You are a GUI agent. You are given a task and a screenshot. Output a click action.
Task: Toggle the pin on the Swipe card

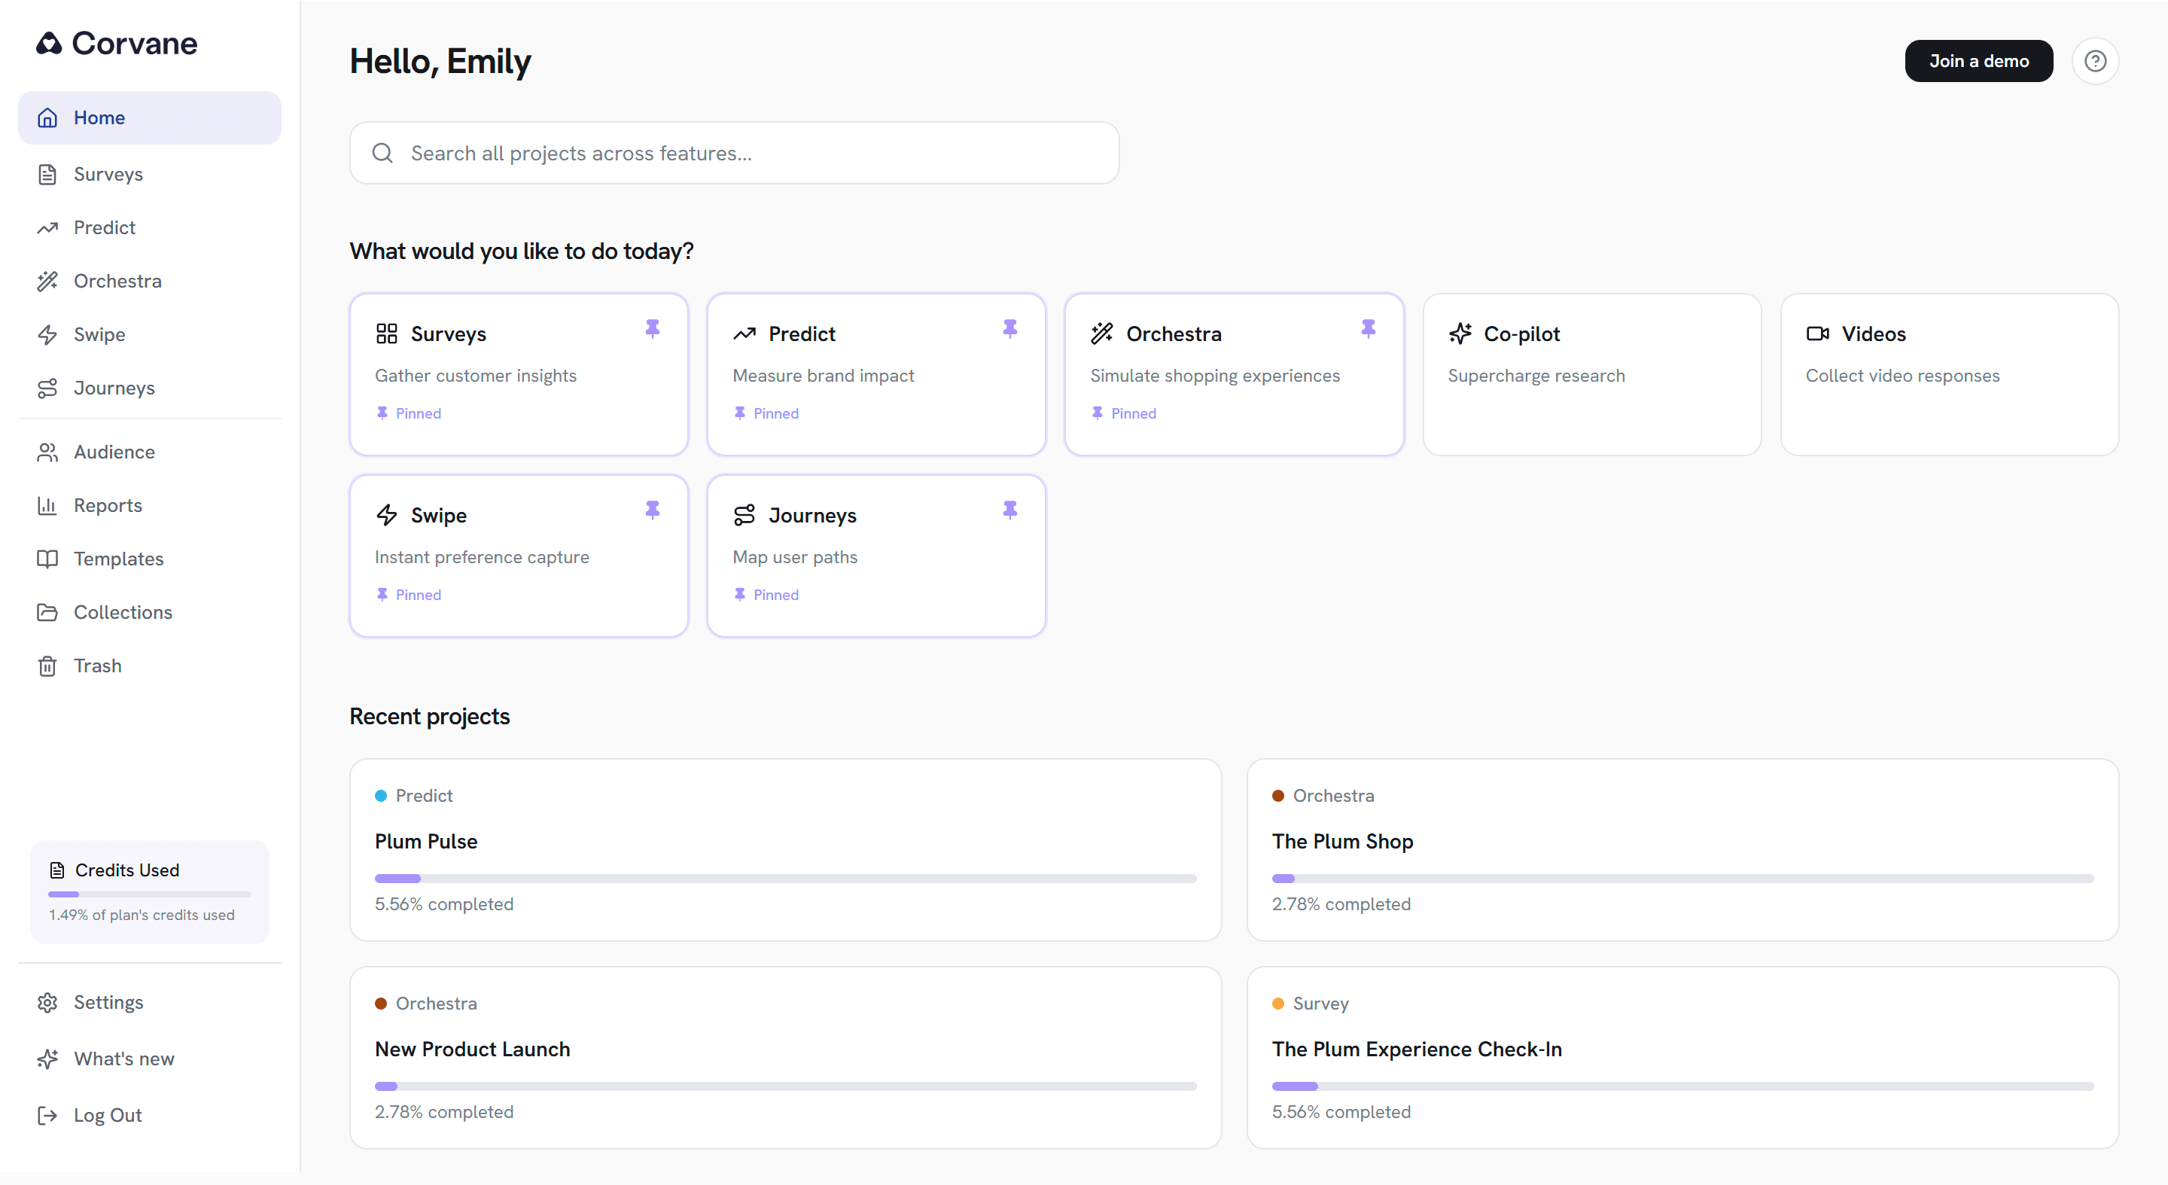click(x=652, y=510)
